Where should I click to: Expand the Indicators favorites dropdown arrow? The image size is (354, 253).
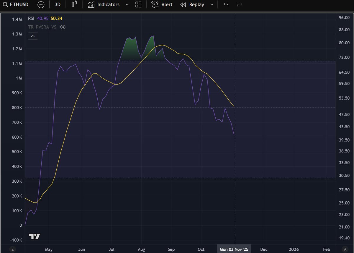click(x=127, y=5)
